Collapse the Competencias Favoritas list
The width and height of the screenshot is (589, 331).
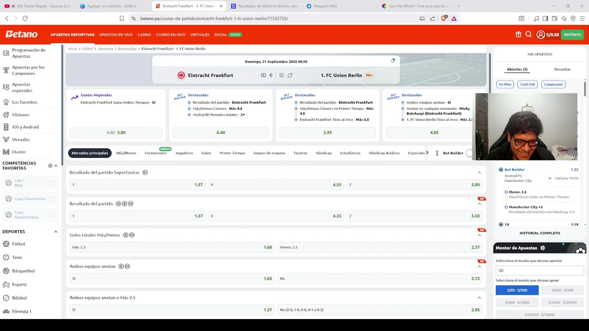click(x=56, y=165)
